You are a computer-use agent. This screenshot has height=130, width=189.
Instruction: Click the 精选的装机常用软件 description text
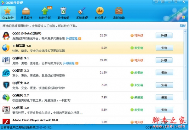(x=40, y=26)
